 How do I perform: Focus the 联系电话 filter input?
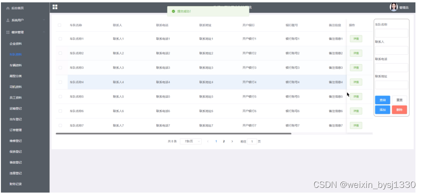coord(391,67)
